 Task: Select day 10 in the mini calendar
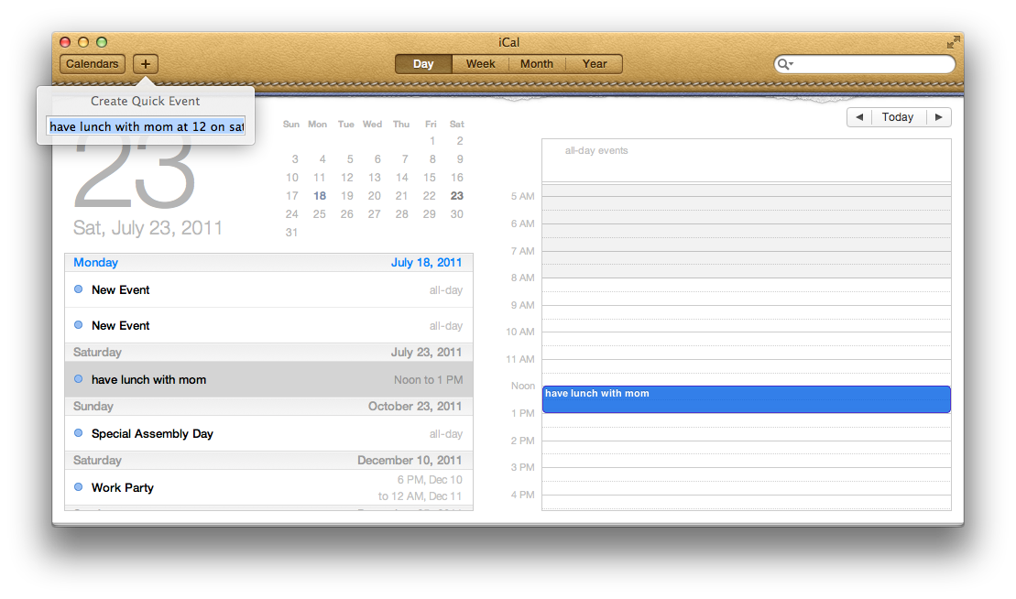pos(291,178)
